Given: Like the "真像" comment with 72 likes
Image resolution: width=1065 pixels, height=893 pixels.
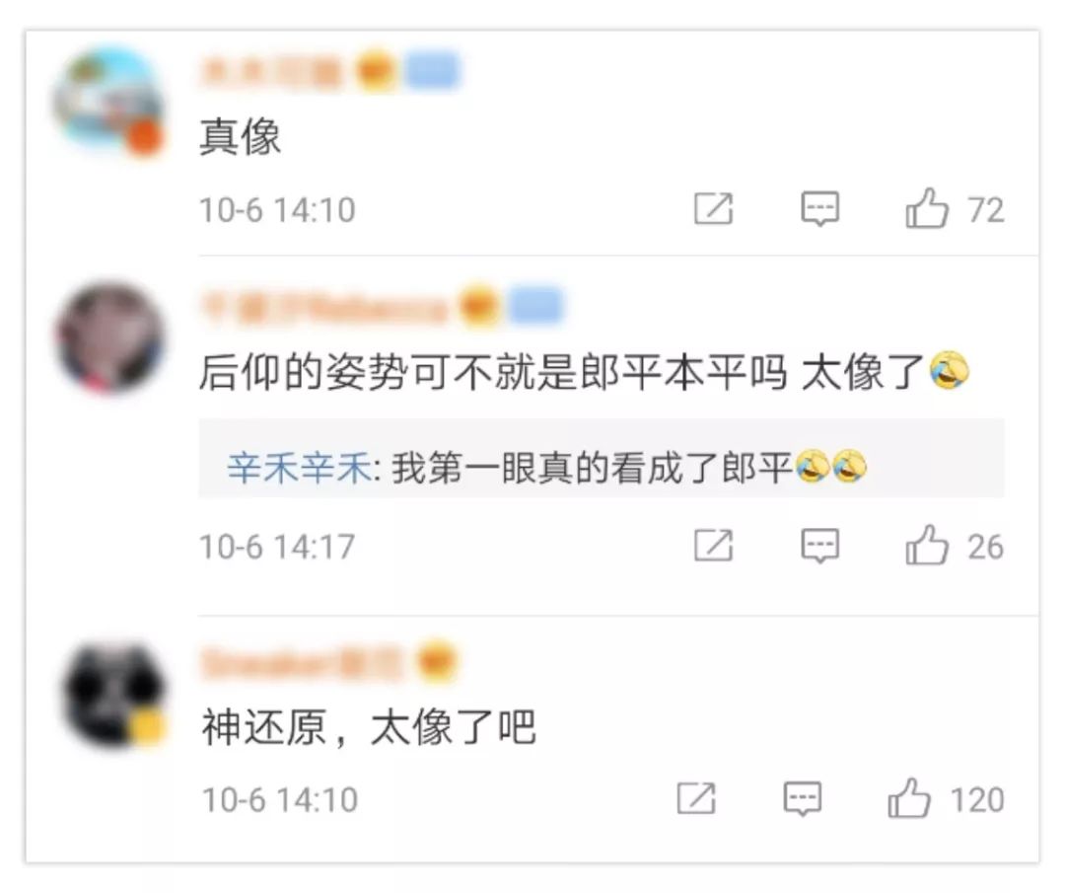Looking at the screenshot, I should pos(926,208).
